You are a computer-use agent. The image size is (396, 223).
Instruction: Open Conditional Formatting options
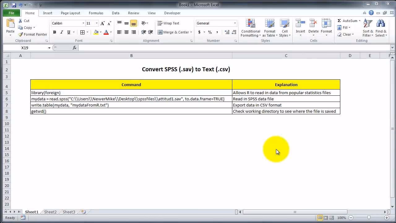tap(250, 28)
